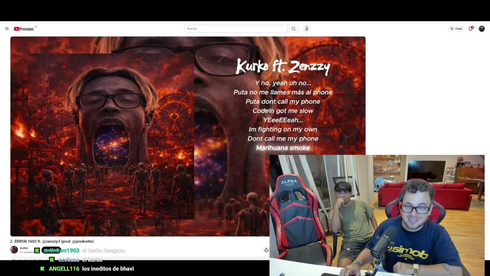
Task: Click chat message 'los ineditos de bhavi'
Action: click(x=108, y=269)
